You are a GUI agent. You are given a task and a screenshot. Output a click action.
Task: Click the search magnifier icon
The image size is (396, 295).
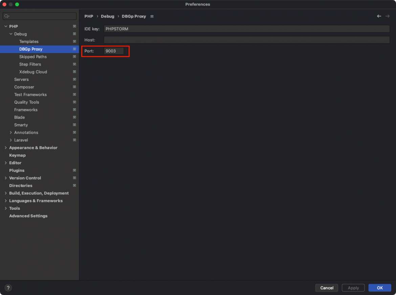[x=6, y=16]
